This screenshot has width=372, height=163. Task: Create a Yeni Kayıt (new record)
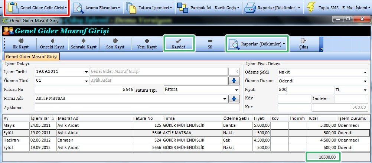[147, 44]
